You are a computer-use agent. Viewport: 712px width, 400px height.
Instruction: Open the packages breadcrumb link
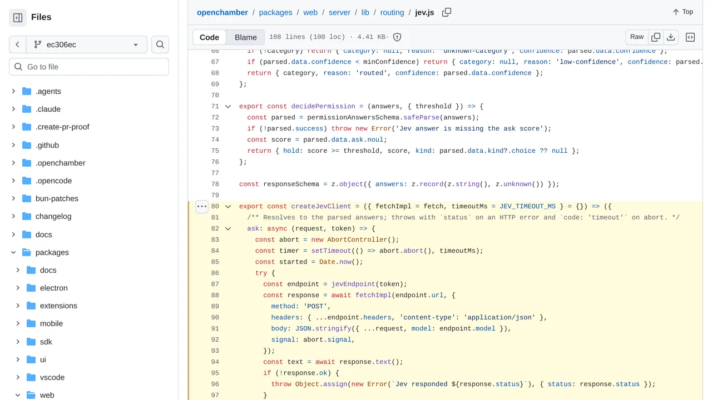point(275,12)
